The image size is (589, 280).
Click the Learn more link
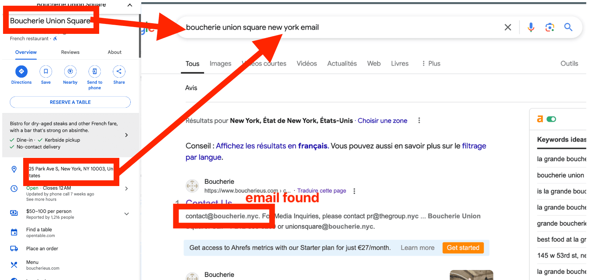coord(417,248)
